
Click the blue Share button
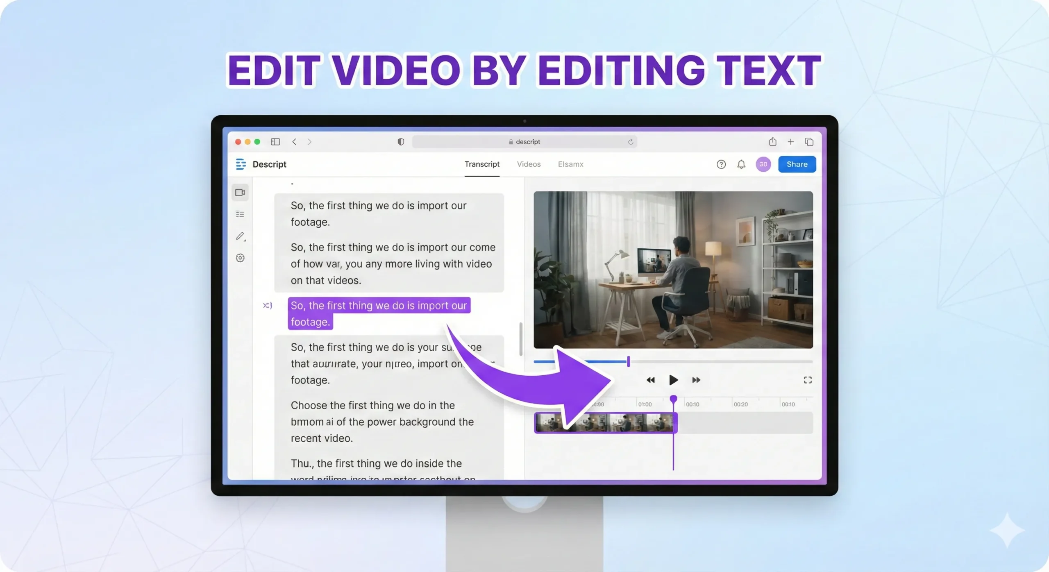tap(797, 164)
